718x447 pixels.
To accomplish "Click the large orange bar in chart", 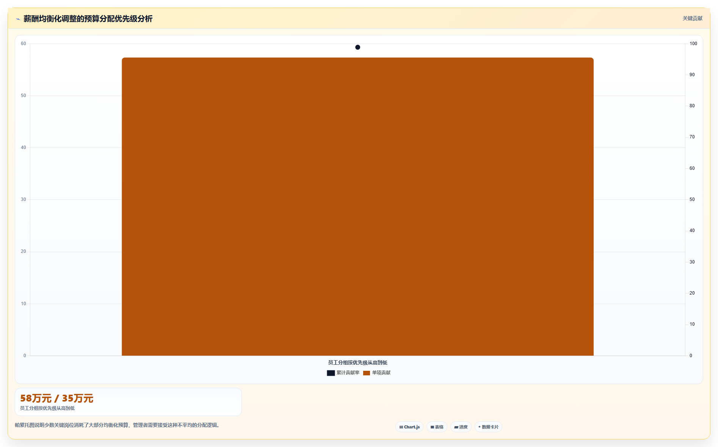I will pos(357,207).
